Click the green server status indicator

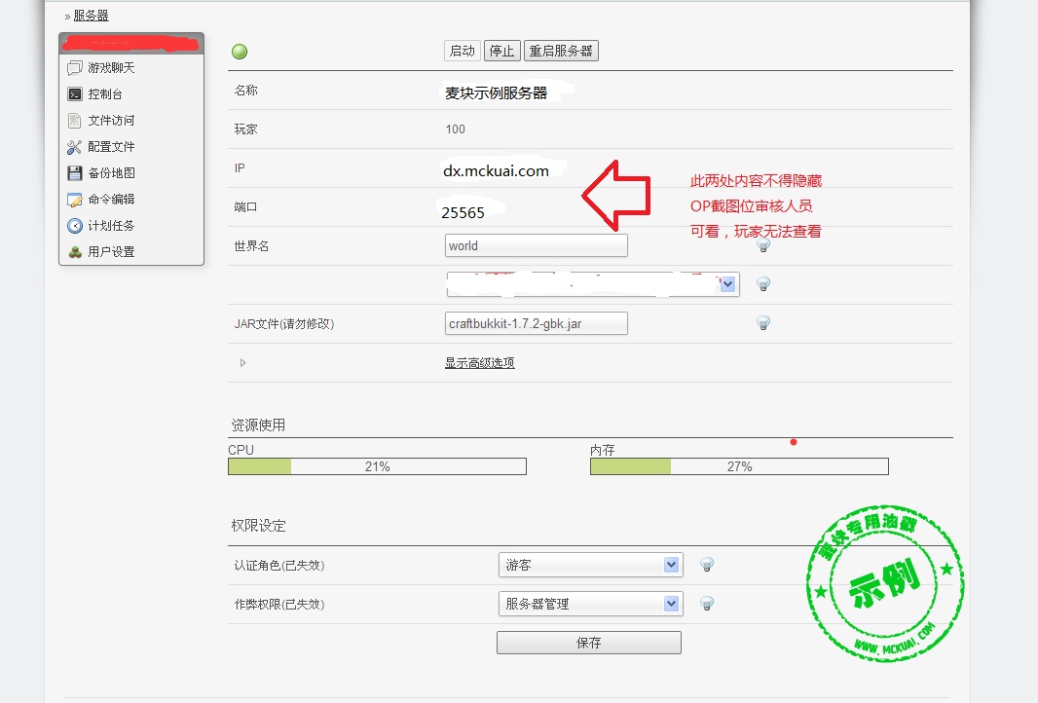[240, 52]
